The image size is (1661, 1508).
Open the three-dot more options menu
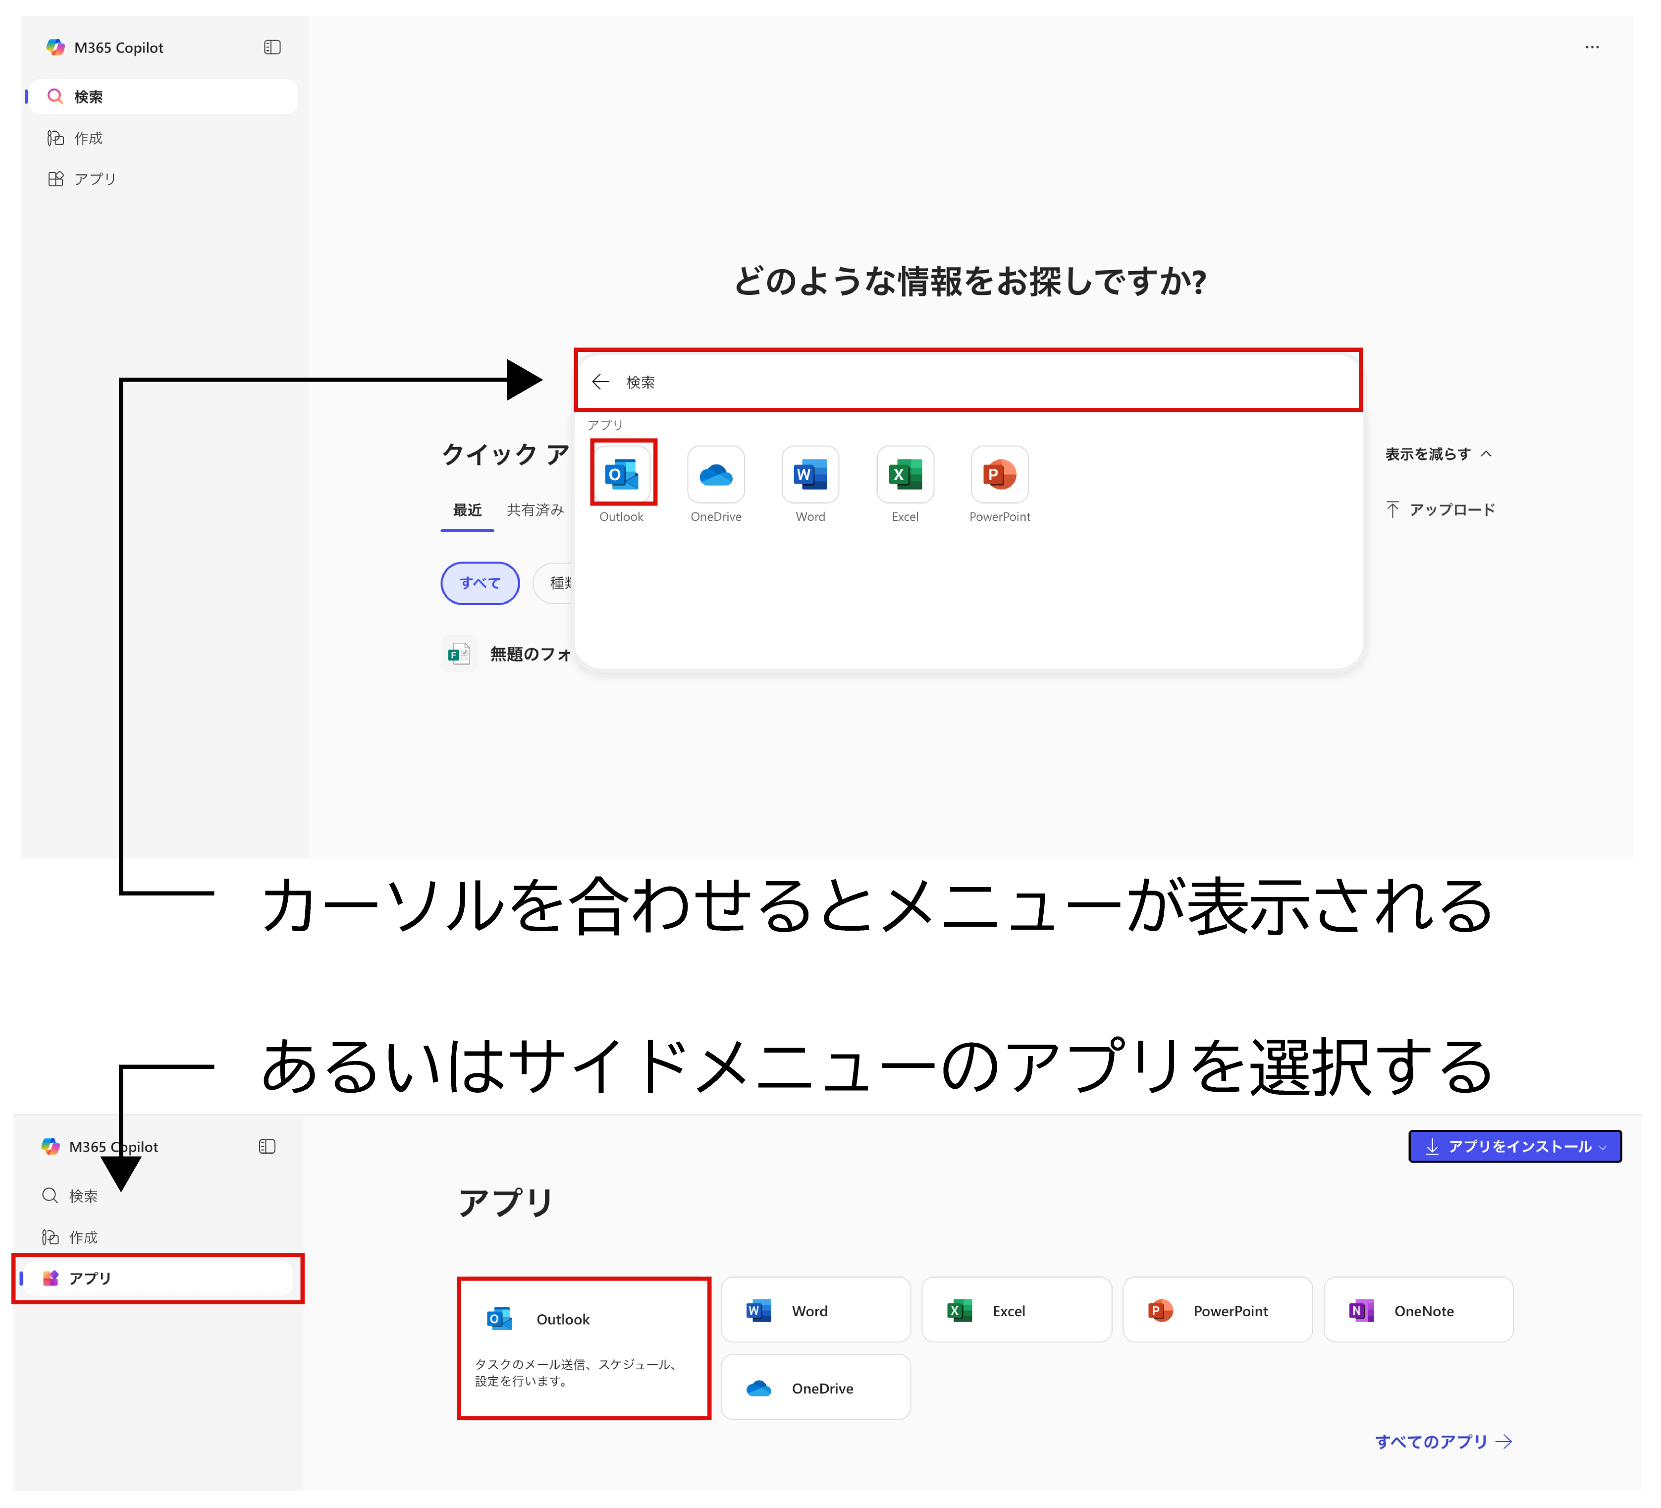pos(1592,48)
